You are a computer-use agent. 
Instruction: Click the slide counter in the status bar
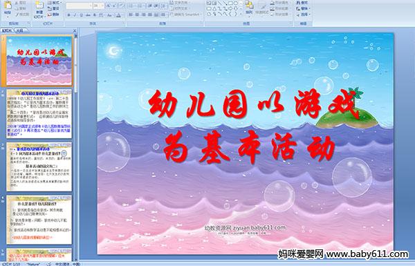pos(10,264)
